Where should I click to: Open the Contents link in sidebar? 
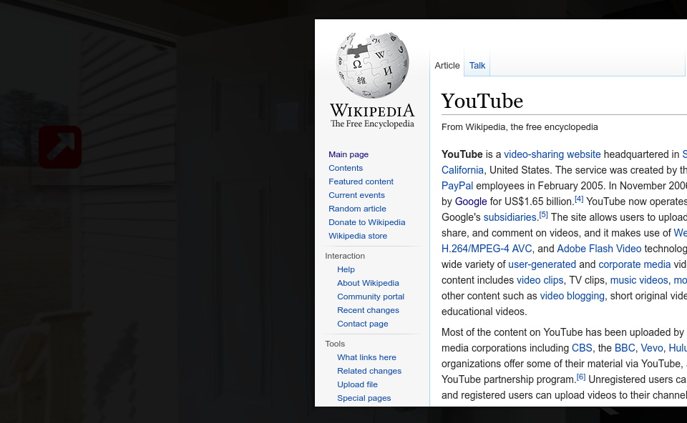click(x=346, y=168)
